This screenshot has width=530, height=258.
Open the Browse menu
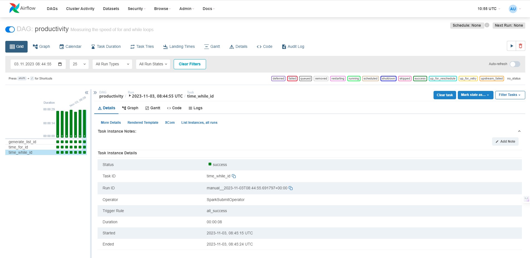tap(162, 9)
